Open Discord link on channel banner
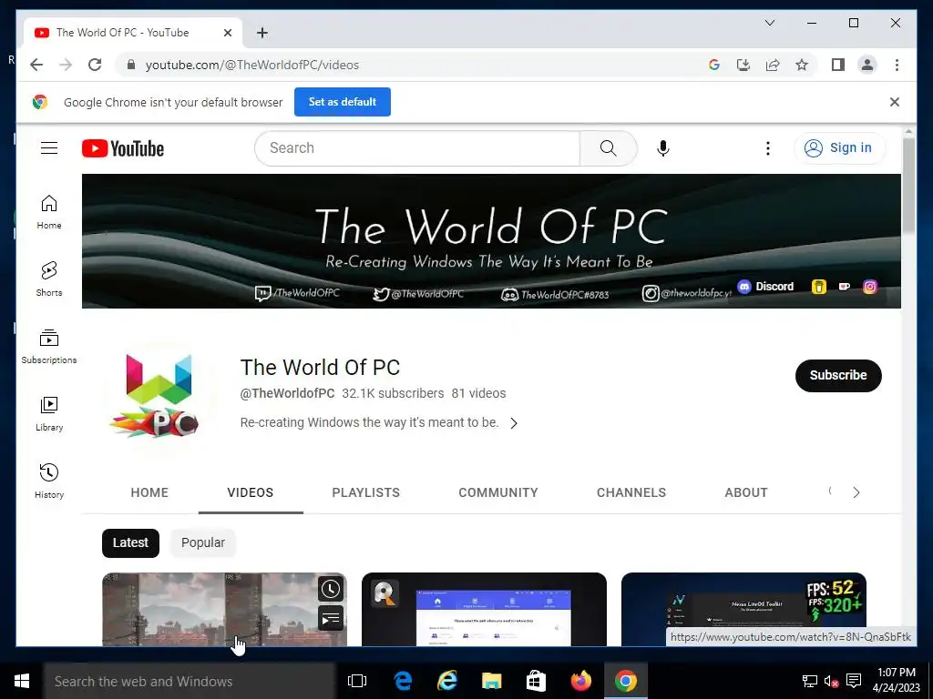933x699 pixels. click(x=765, y=287)
